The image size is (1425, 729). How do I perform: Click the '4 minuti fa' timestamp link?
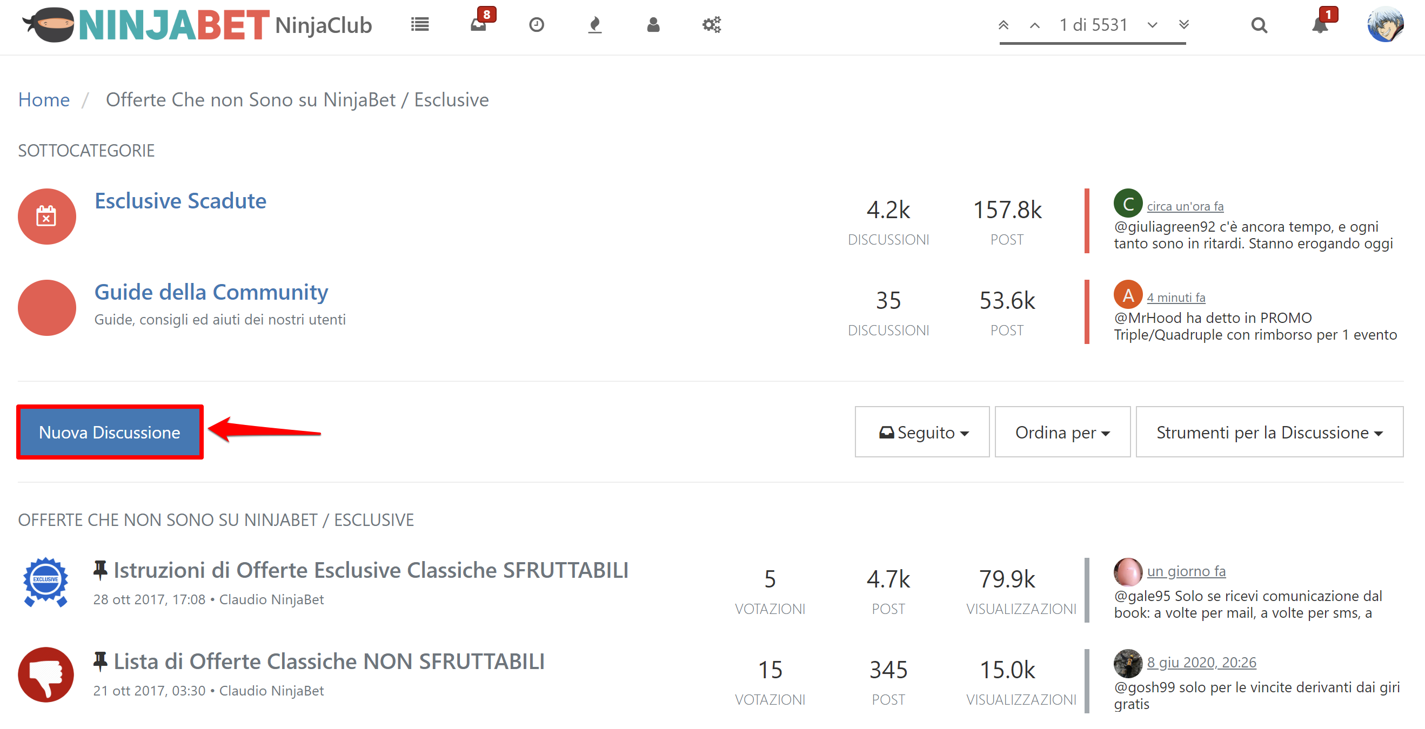click(x=1175, y=298)
